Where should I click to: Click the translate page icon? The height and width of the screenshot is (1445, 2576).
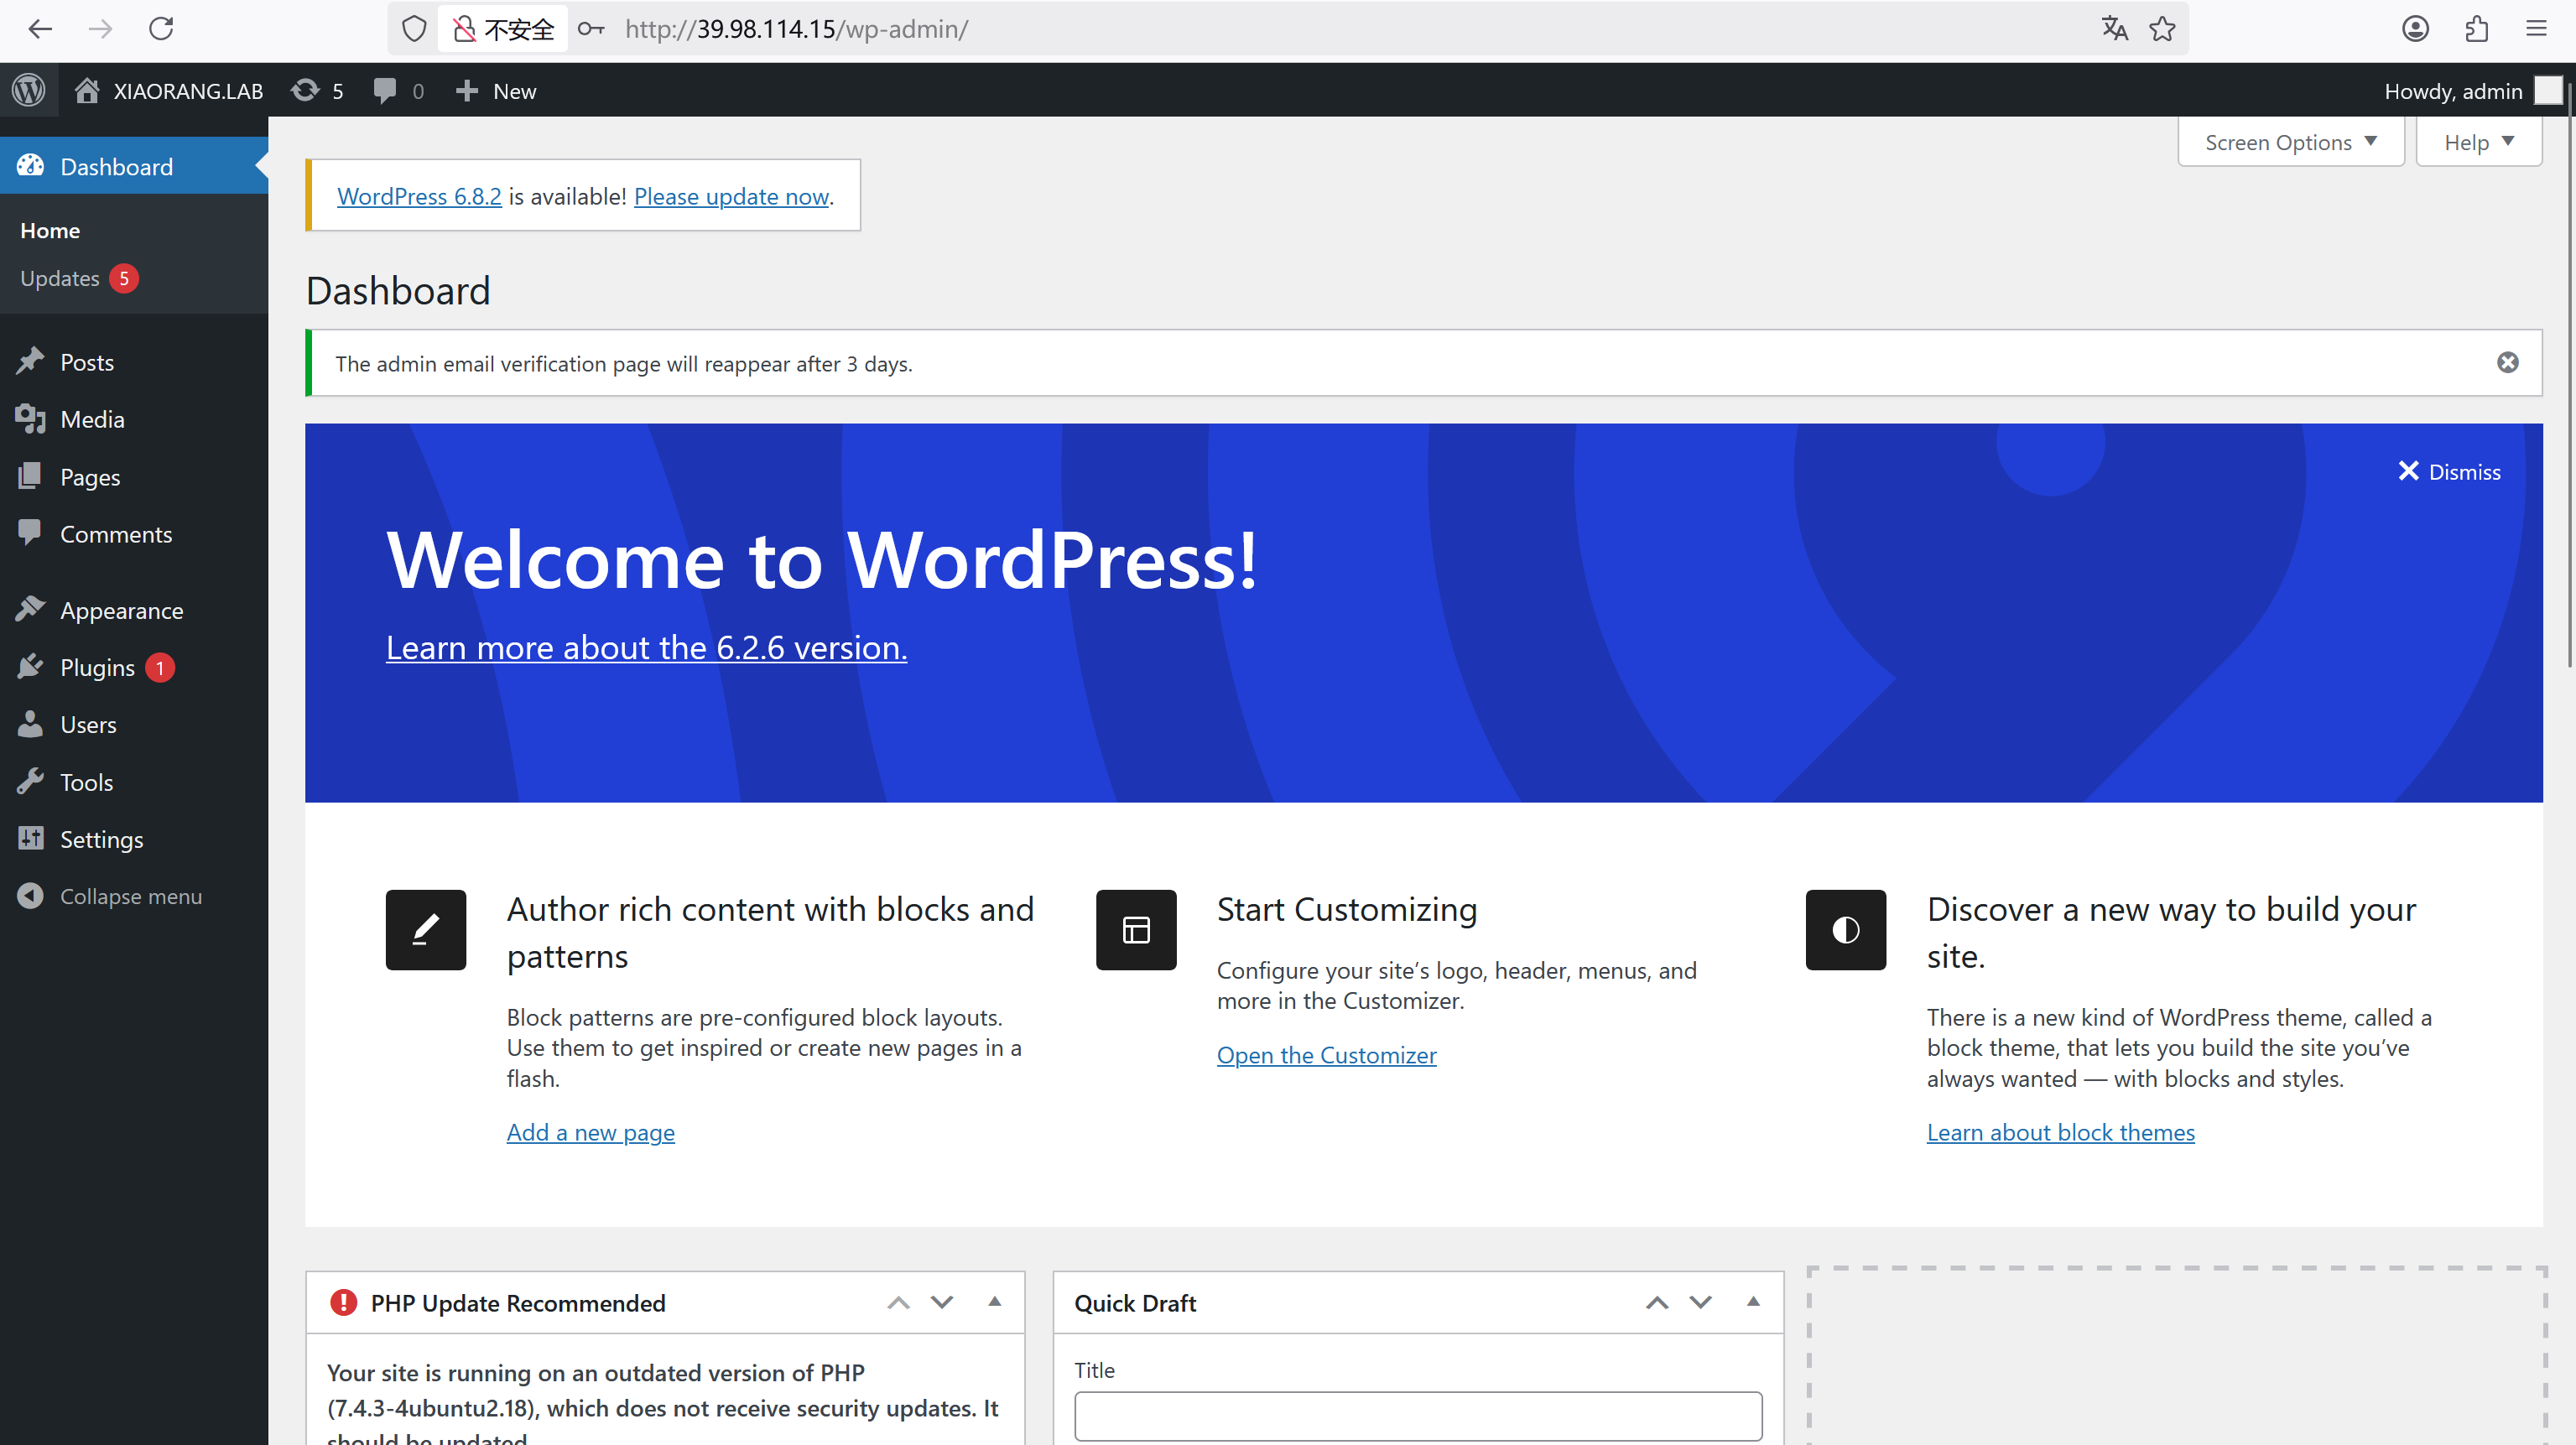2114,29
